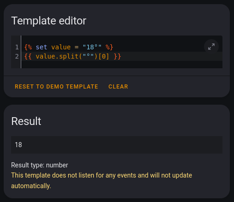Click the opening {% tag on line one
The width and height of the screenshot is (234, 202).
coord(28,47)
